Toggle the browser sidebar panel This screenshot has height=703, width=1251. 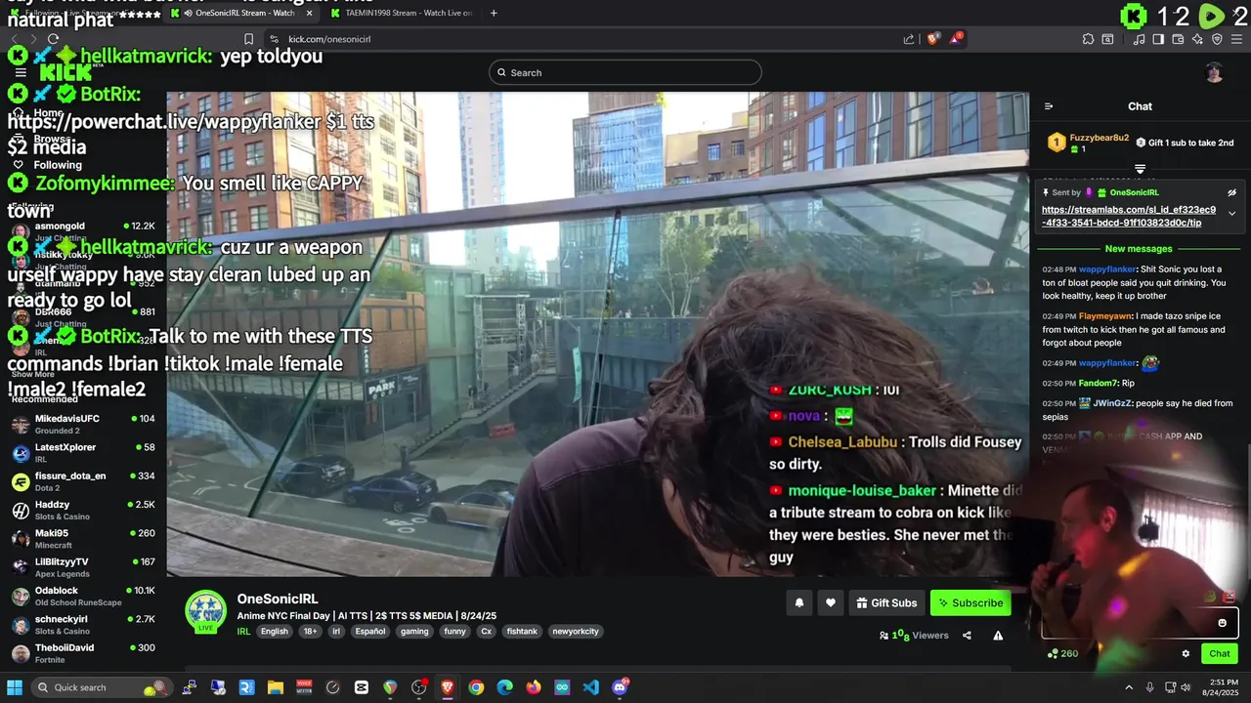(1158, 39)
